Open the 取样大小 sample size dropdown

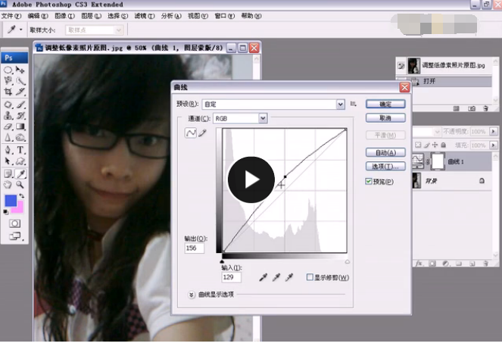pos(95,30)
